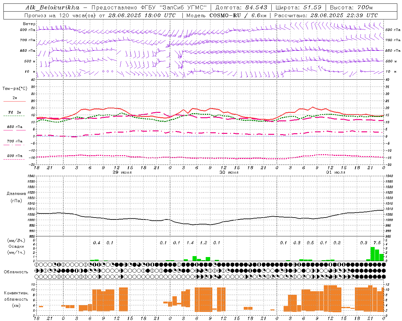This screenshot has width=402, height=321.
Task: Click the (мм/1ч.) precipitation unit label
Action: pos(16,252)
